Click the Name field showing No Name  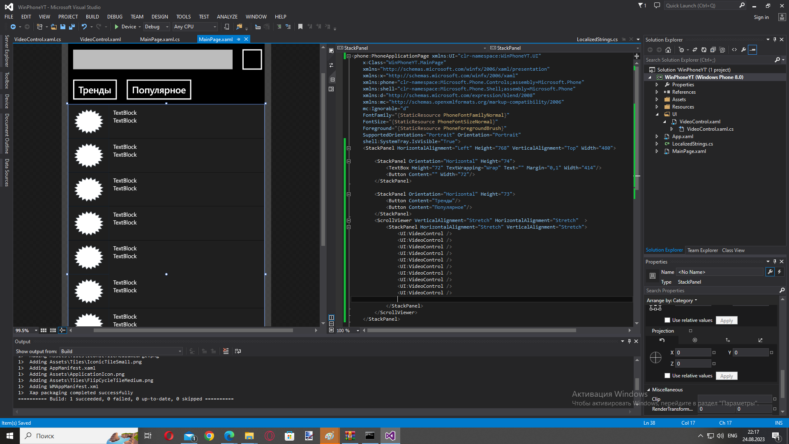(720, 272)
